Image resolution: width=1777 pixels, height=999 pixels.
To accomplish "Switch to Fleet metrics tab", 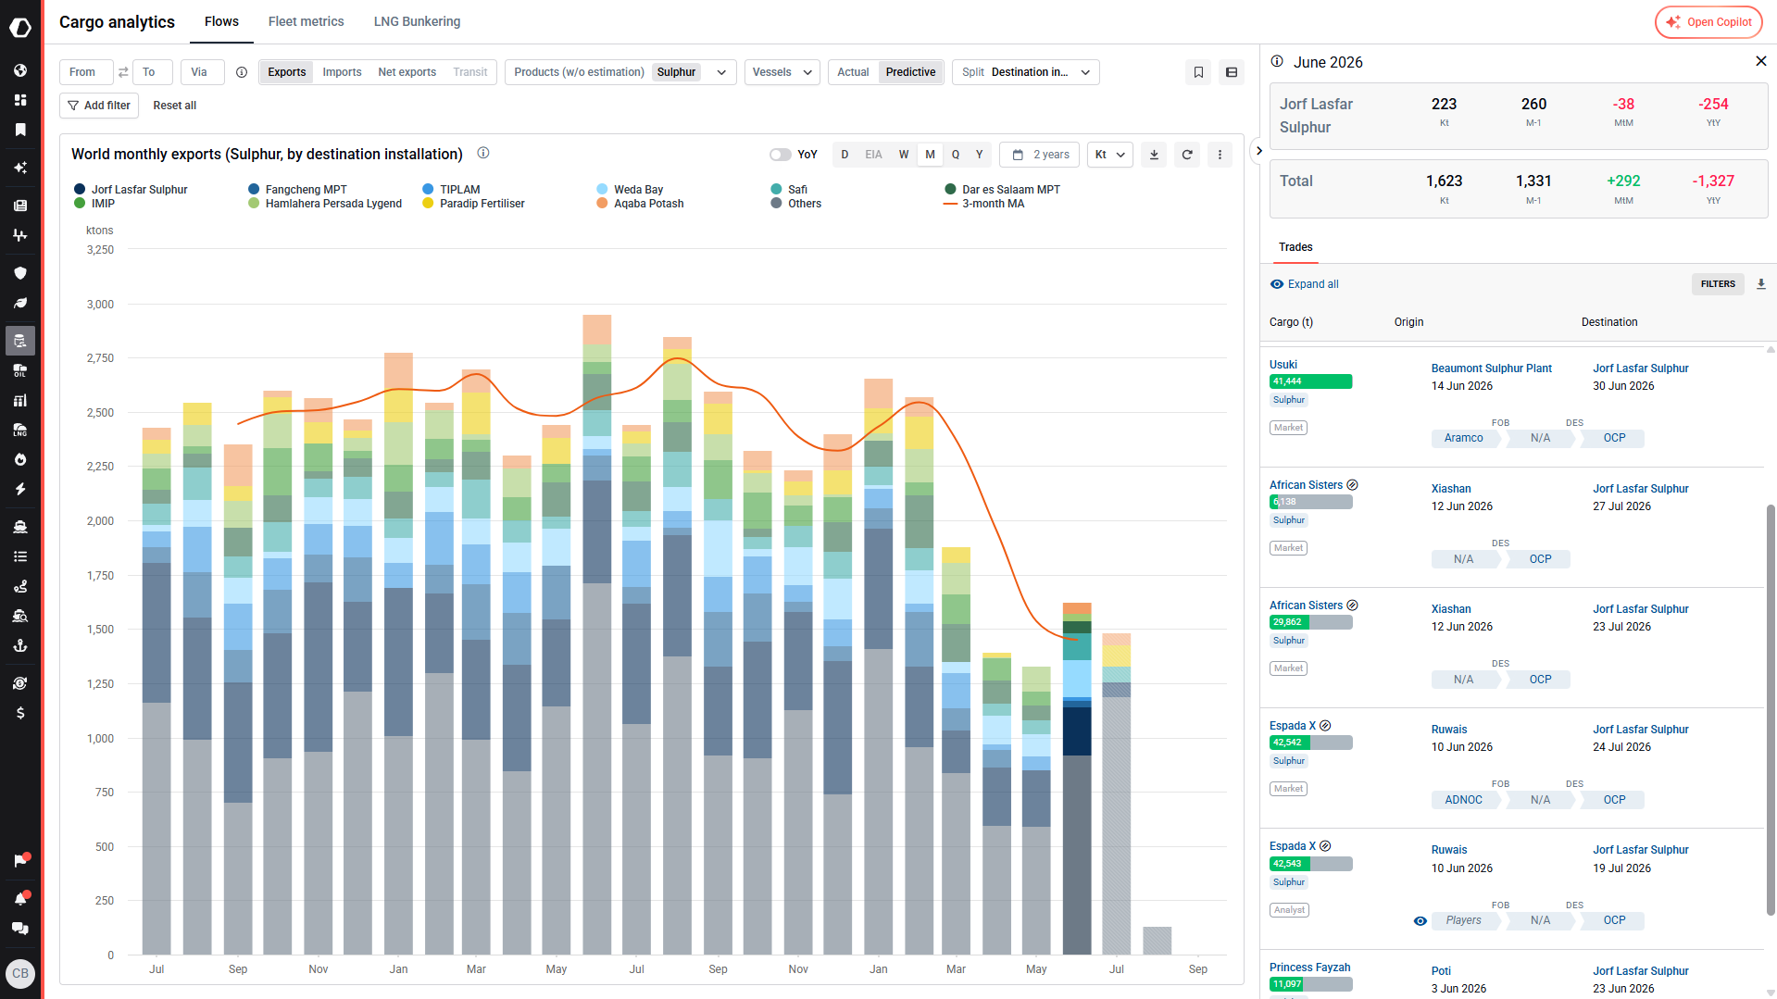I will point(306,21).
